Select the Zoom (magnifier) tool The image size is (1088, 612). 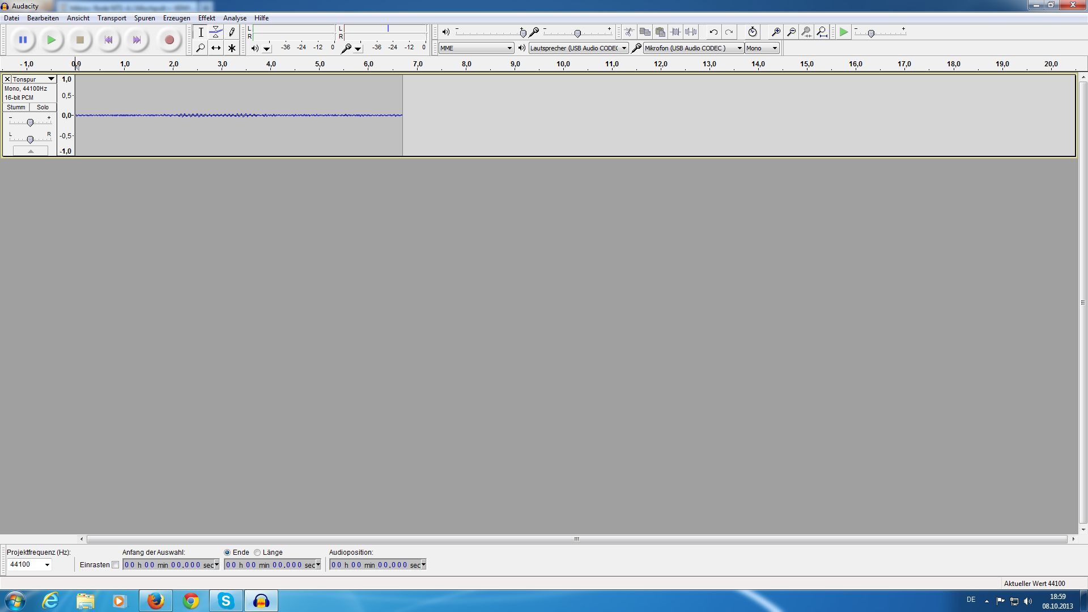(x=201, y=48)
